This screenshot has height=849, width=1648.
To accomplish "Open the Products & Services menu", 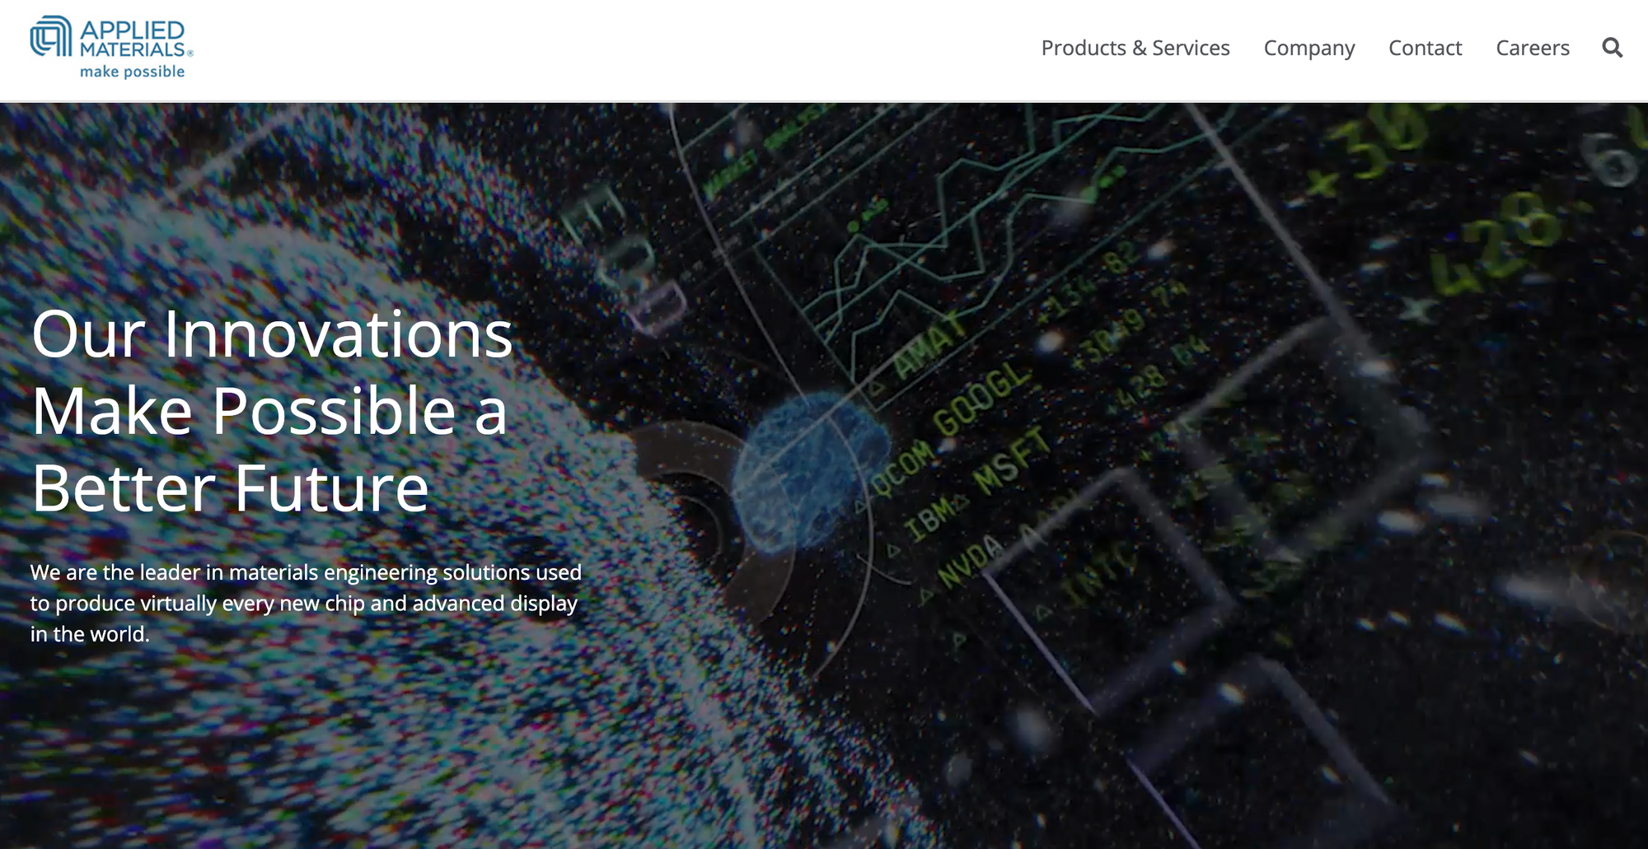I will coord(1135,48).
